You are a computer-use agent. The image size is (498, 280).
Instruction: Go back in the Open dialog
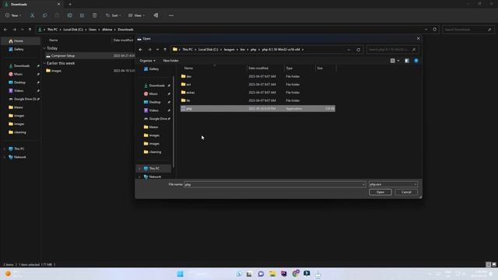(x=141, y=50)
